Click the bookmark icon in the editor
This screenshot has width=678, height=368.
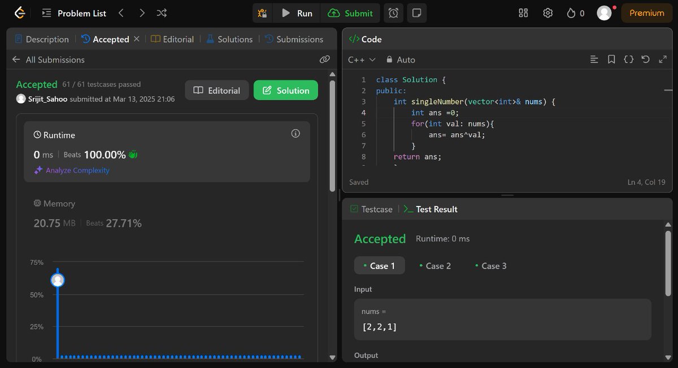coord(611,59)
